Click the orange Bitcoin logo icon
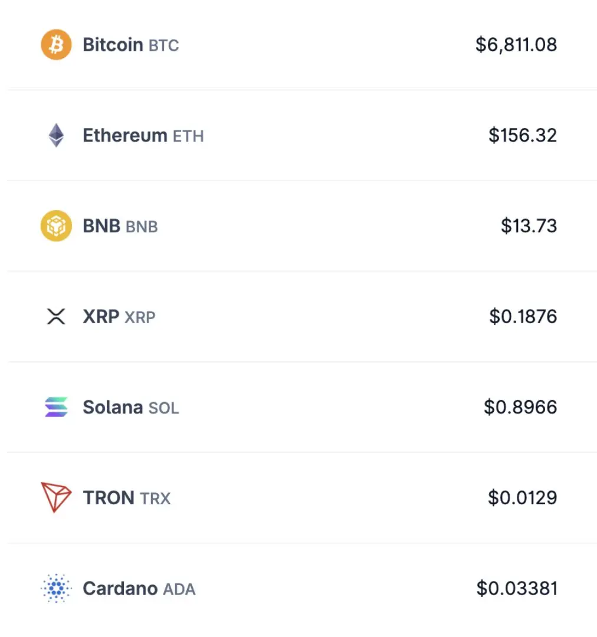597x637 pixels. pos(56,45)
